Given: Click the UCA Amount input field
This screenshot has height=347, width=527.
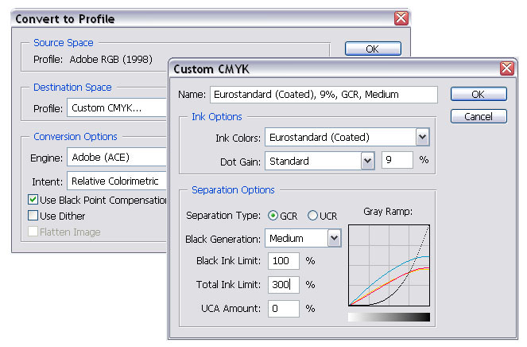Looking at the screenshot, I should (284, 308).
